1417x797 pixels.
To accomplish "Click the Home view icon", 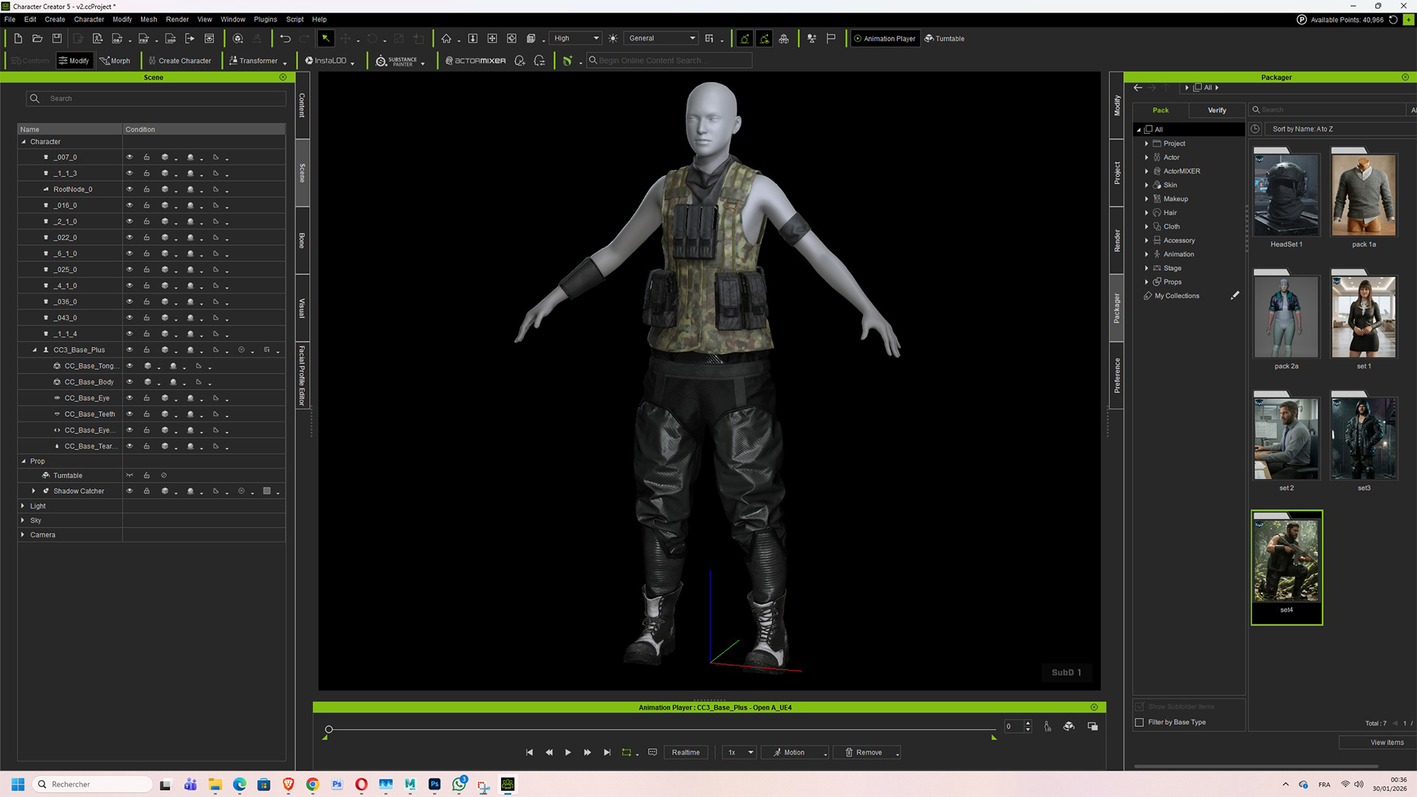I will (x=446, y=38).
